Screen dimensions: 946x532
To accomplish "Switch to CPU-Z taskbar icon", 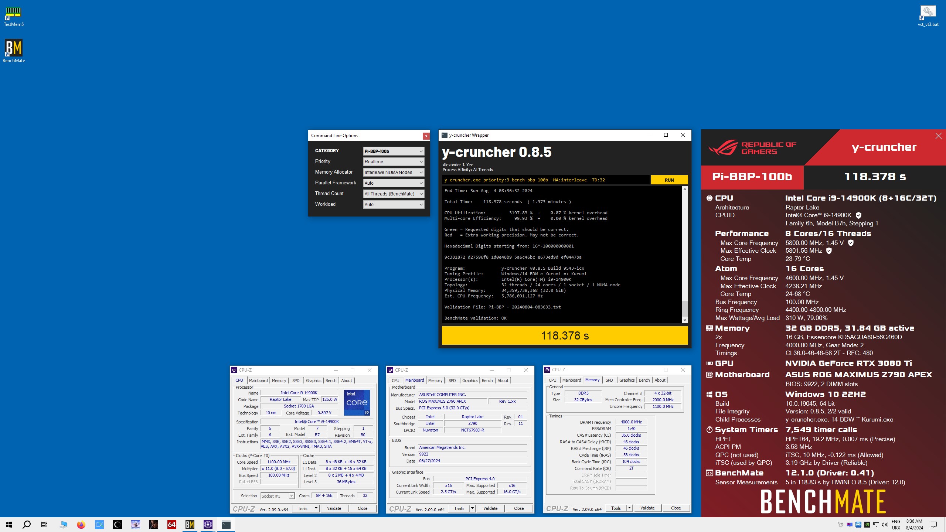I will coord(208,525).
